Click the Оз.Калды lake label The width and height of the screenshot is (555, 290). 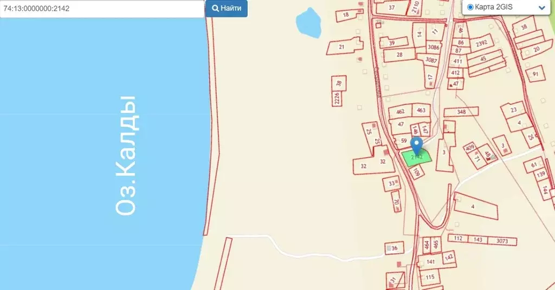tap(126, 155)
